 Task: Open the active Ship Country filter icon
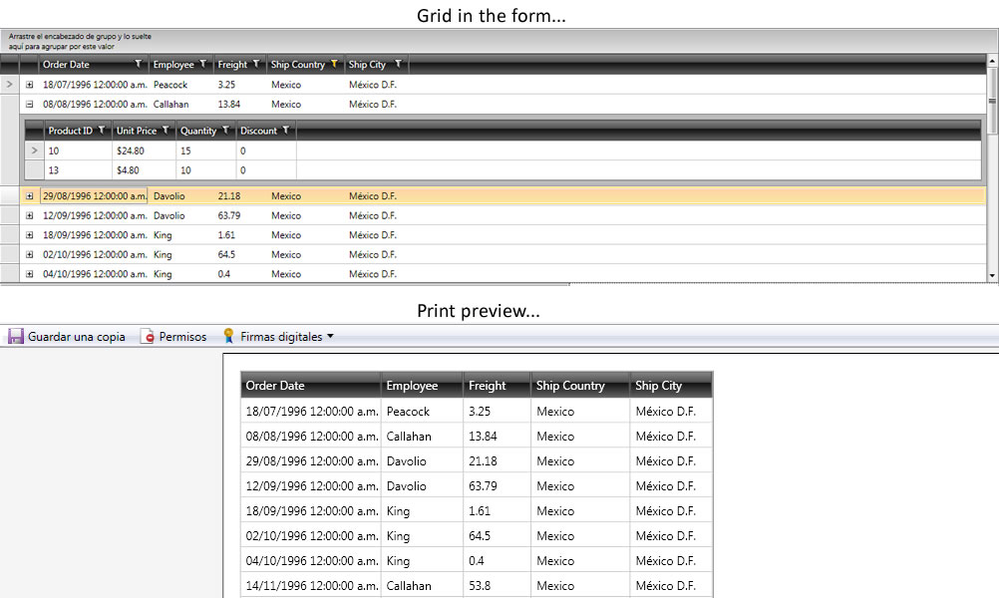point(334,65)
